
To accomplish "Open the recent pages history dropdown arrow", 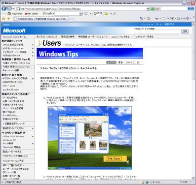I will click(x=13, y=9).
